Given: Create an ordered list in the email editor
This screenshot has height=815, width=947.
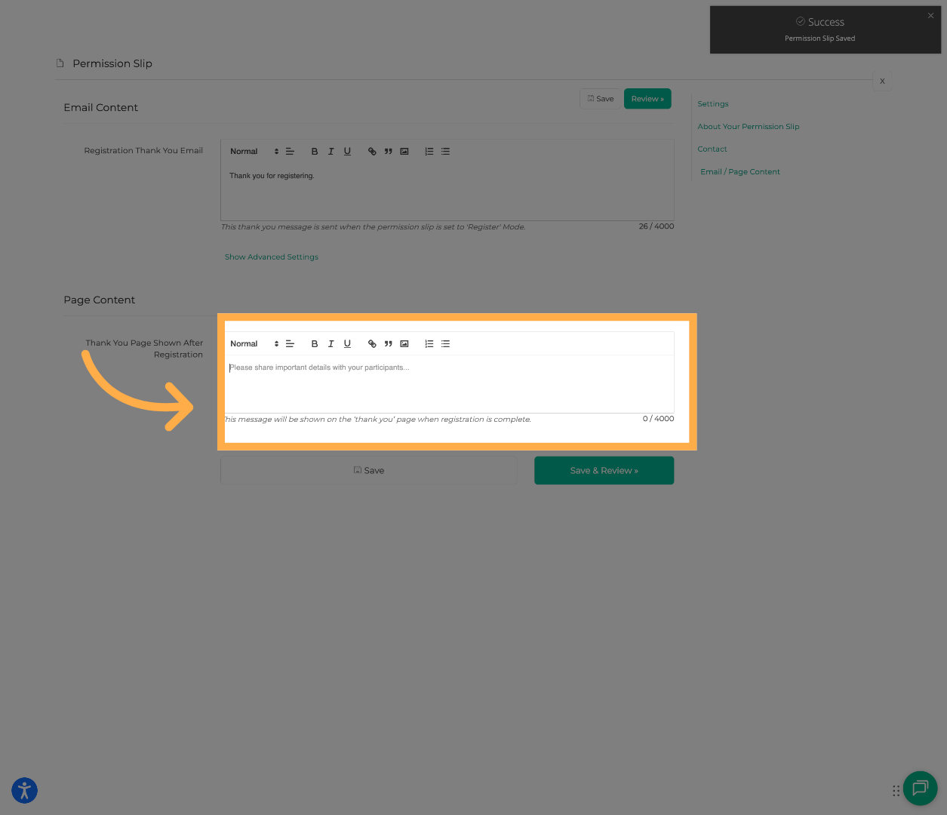Looking at the screenshot, I should click(x=429, y=151).
